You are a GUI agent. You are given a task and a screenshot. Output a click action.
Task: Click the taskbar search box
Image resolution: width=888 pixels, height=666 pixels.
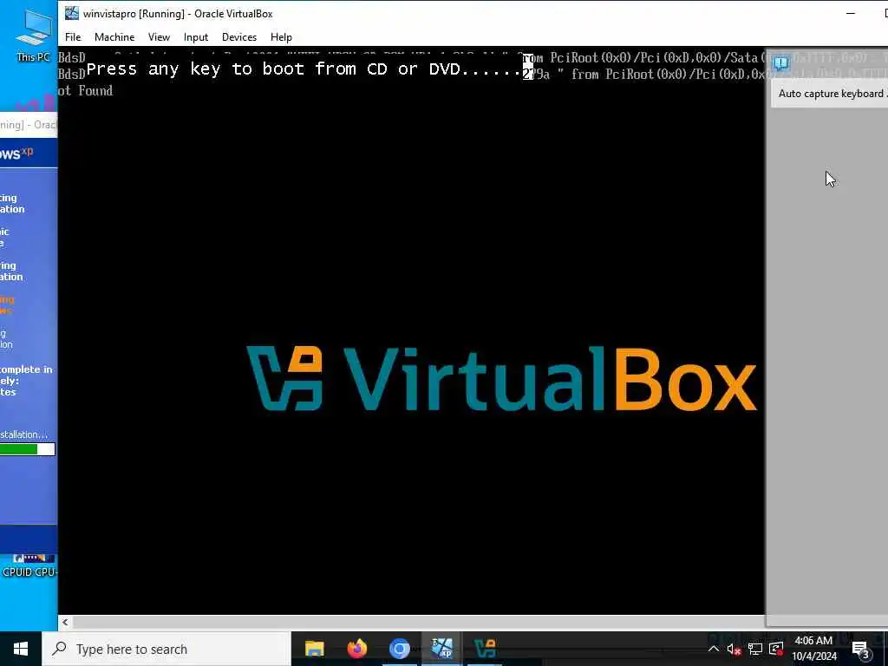tap(166, 649)
